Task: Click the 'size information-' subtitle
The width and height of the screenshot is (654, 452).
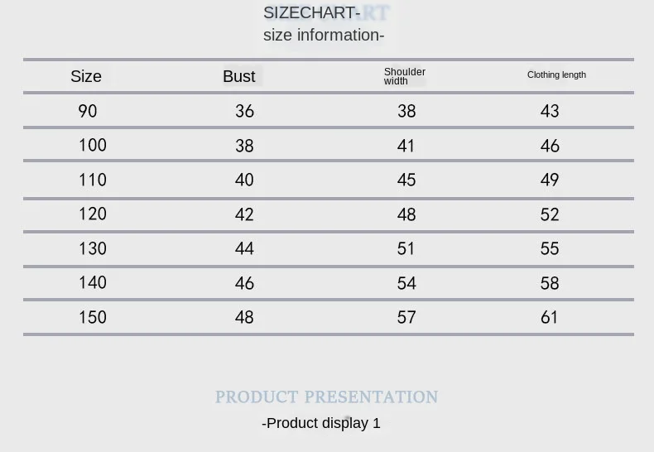Action: (x=324, y=35)
